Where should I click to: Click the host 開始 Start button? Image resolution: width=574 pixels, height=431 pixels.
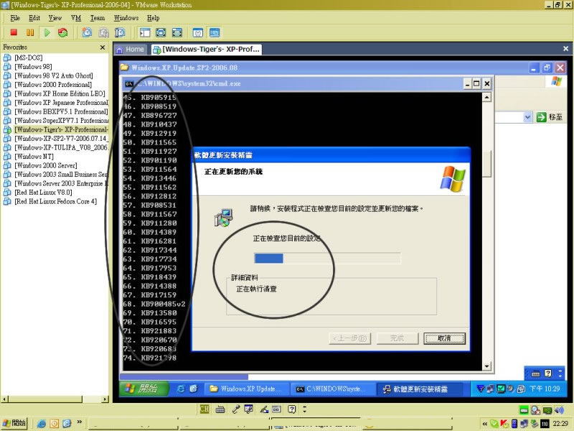click(14, 423)
